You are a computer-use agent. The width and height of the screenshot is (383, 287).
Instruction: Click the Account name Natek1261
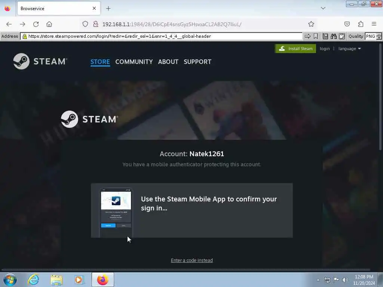tap(206, 154)
